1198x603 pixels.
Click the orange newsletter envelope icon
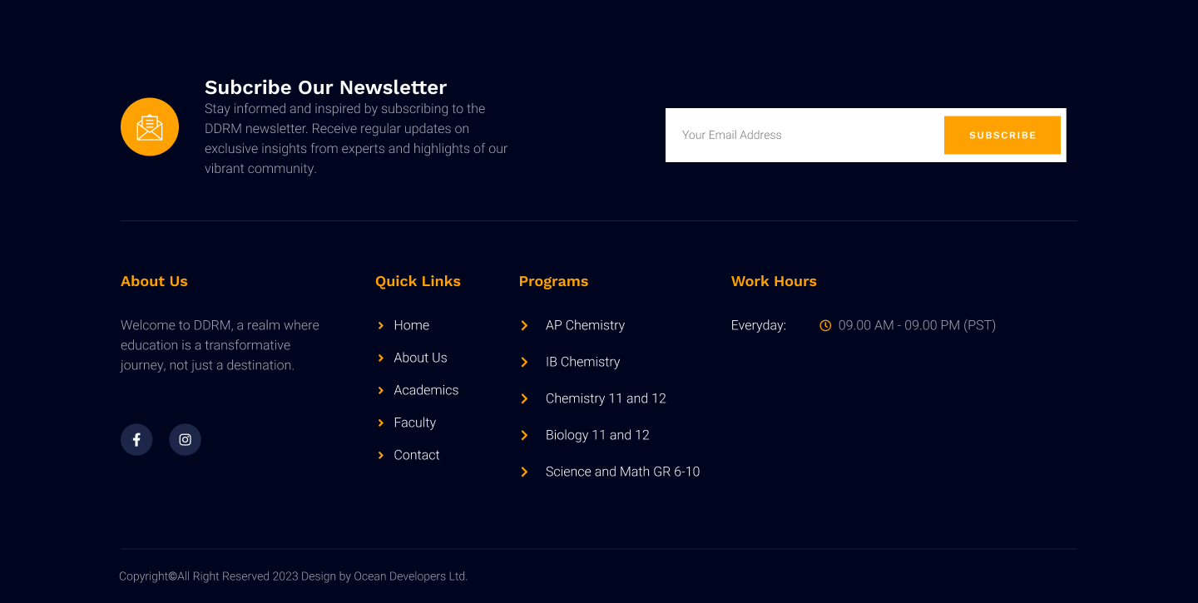[150, 127]
